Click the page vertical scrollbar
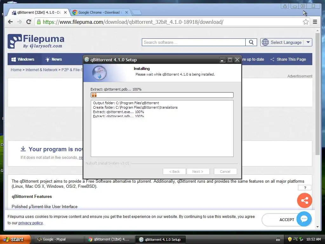The width and height of the screenshot is (325, 244). 317,94
